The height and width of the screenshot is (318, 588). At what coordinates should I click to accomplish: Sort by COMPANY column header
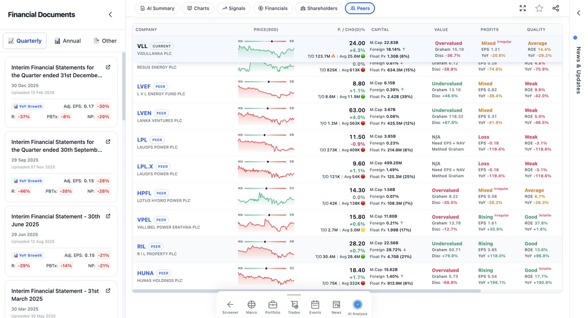coord(146,30)
